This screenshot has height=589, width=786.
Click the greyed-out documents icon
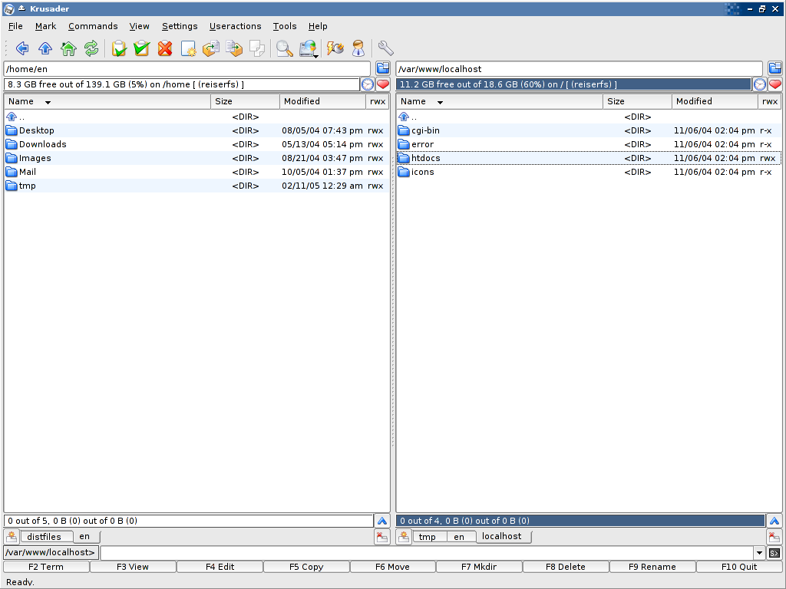(257, 48)
